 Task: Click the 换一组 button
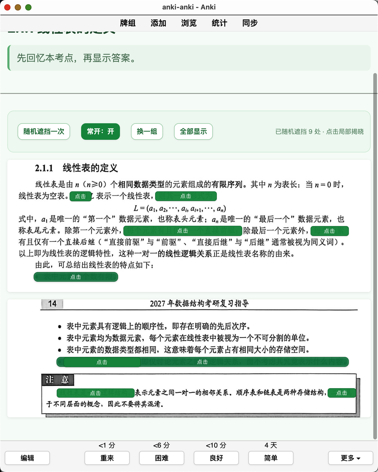(x=147, y=131)
